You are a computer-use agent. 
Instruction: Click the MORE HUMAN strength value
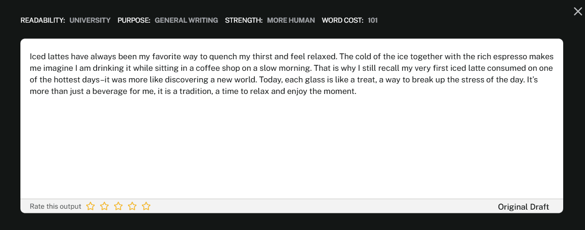click(x=291, y=20)
